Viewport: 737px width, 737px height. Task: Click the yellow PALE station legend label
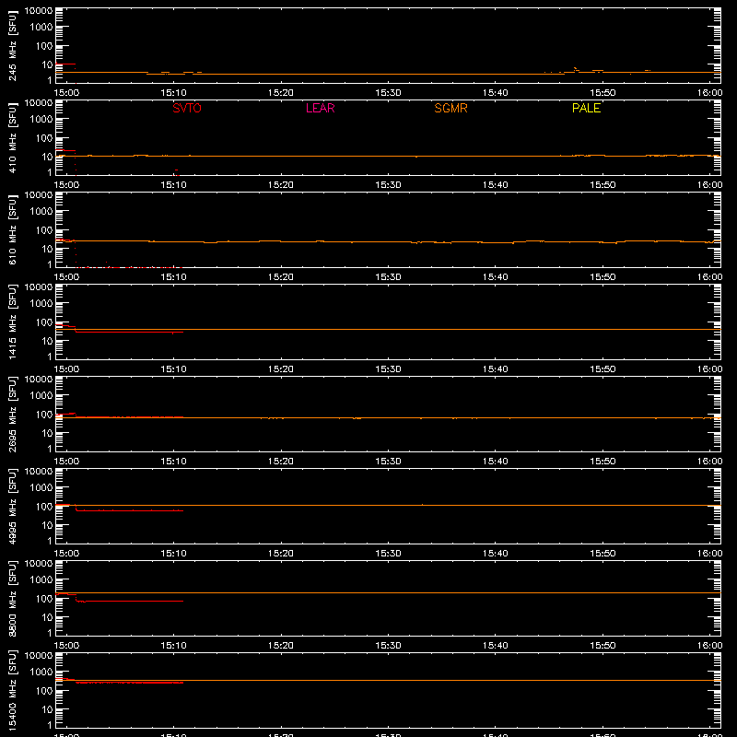coord(586,108)
